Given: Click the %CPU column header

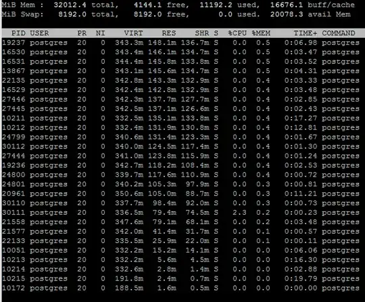Looking at the screenshot, I should coord(237,33).
